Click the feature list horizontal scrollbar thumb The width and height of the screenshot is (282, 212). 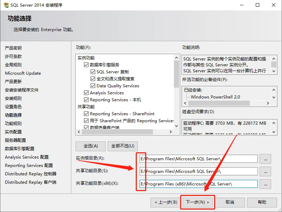117,132
